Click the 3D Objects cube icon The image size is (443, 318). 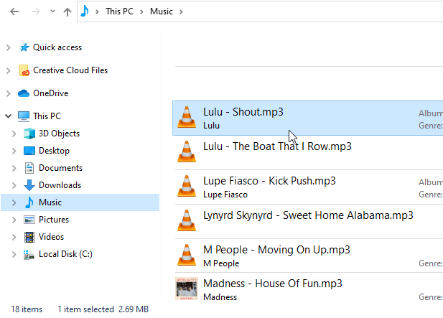click(x=29, y=134)
